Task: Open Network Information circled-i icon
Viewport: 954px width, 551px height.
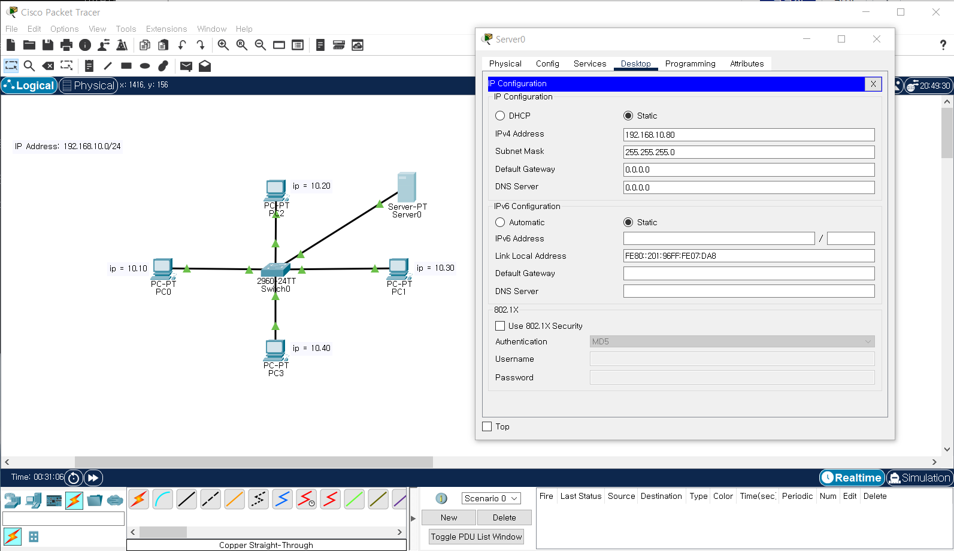Action: pos(85,45)
